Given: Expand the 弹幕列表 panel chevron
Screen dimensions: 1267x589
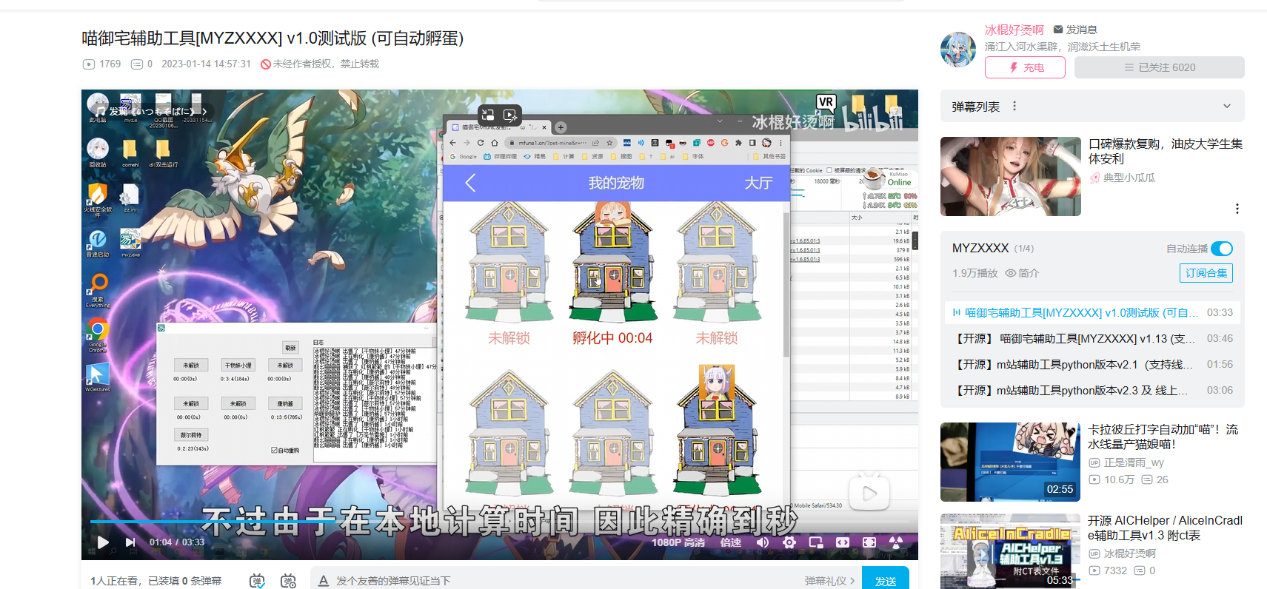Looking at the screenshot, I should 1226,107.
